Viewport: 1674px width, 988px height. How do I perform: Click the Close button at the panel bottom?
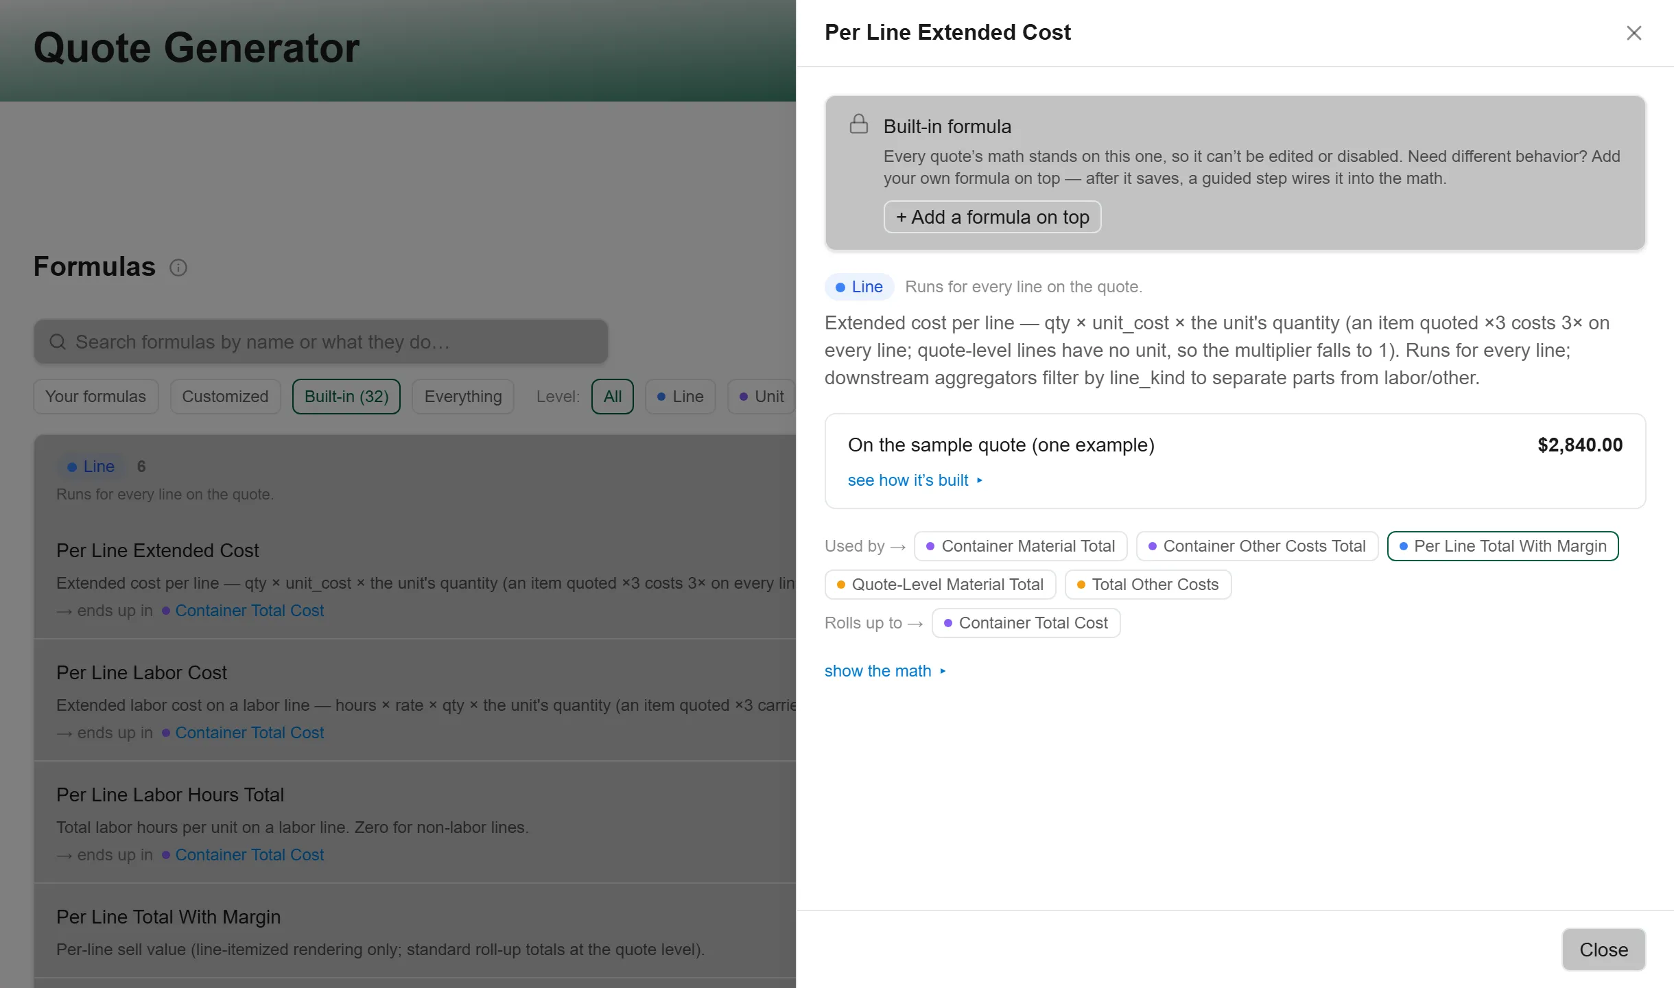click(1603, 950)
